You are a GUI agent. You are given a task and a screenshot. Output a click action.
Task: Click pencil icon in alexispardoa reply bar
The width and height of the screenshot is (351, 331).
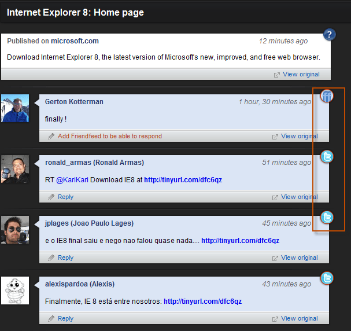tap(51, 318)
